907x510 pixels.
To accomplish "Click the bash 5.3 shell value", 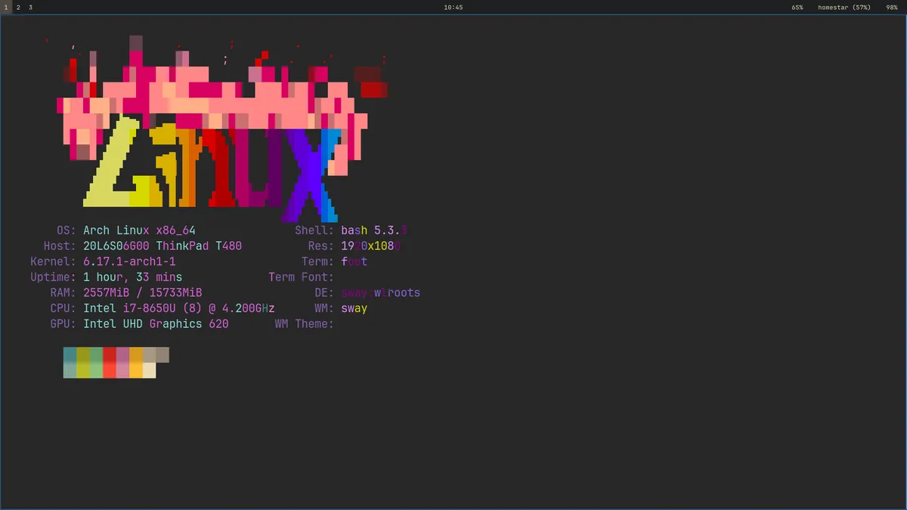I will pyautogui.click(x=374, y=230).
